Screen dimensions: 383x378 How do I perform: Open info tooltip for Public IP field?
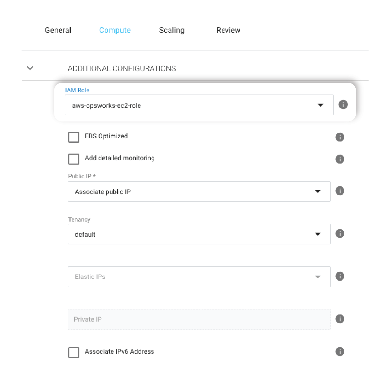pyautogui.click(x=340, y=191)
